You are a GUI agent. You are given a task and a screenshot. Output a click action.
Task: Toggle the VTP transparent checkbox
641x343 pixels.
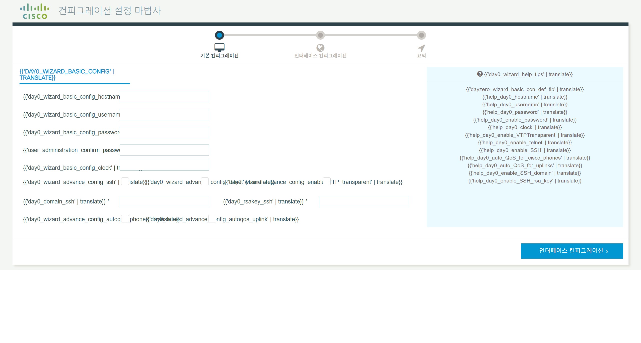click(x=327, y=181)
